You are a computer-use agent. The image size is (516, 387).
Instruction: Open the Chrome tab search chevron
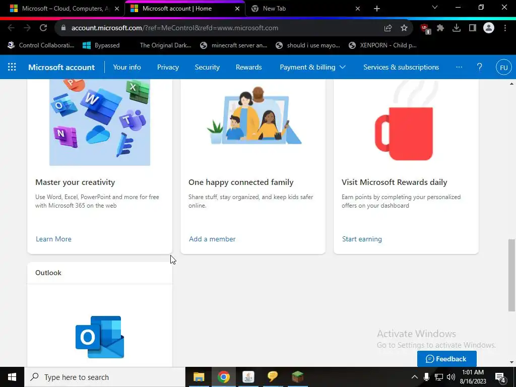pos(435,7)
